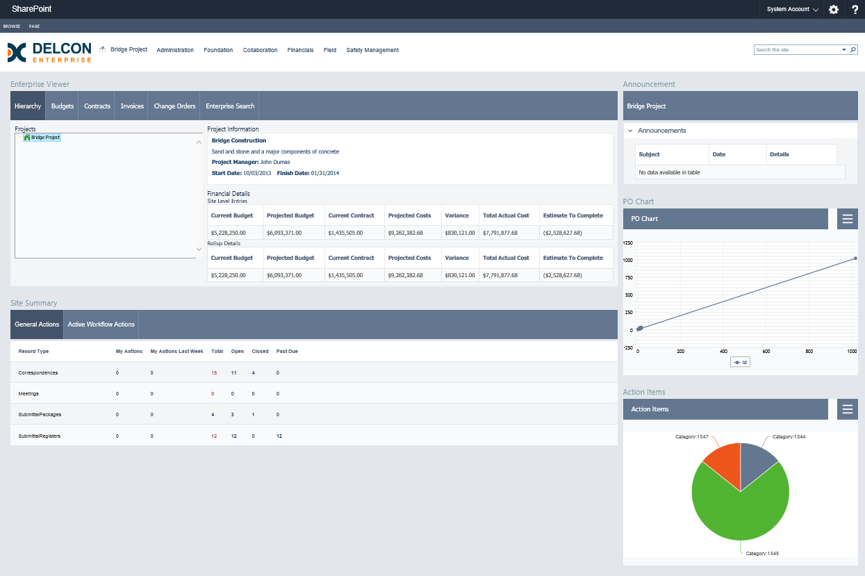Click the Delcon Enterprise logo
Screen dimensions: 865x576
pos(49,51)
